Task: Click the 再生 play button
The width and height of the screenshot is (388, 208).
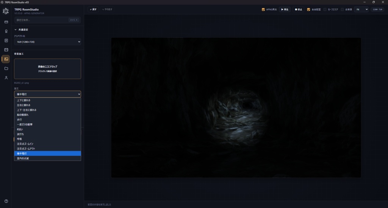Action: click(285, 9)
